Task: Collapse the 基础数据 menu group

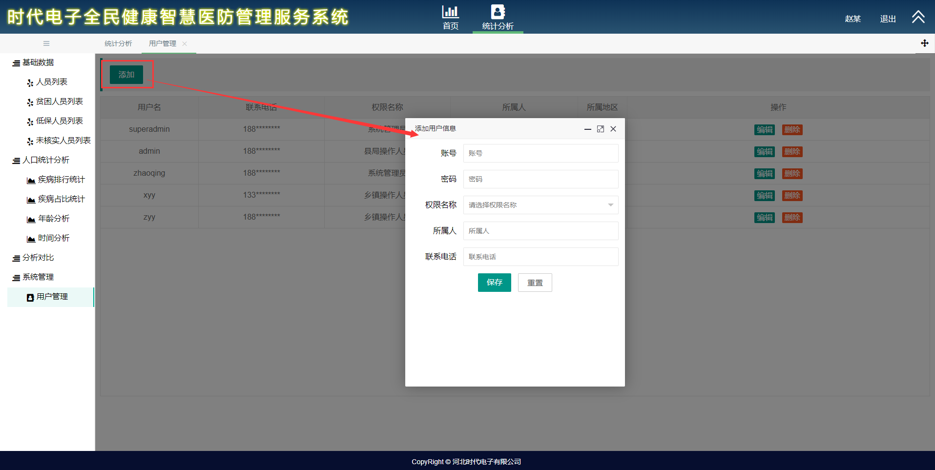Action: point(38,62)
